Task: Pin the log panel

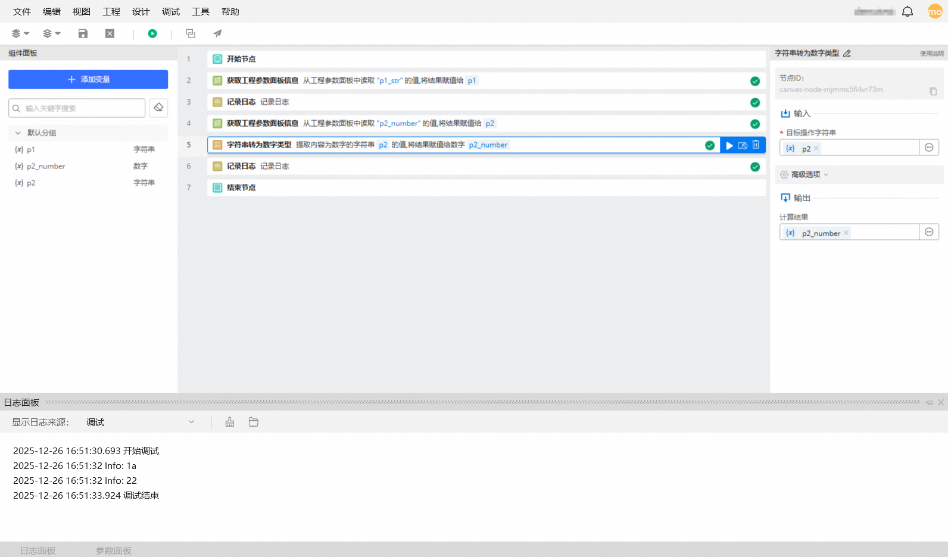Action: click(930, 403)
